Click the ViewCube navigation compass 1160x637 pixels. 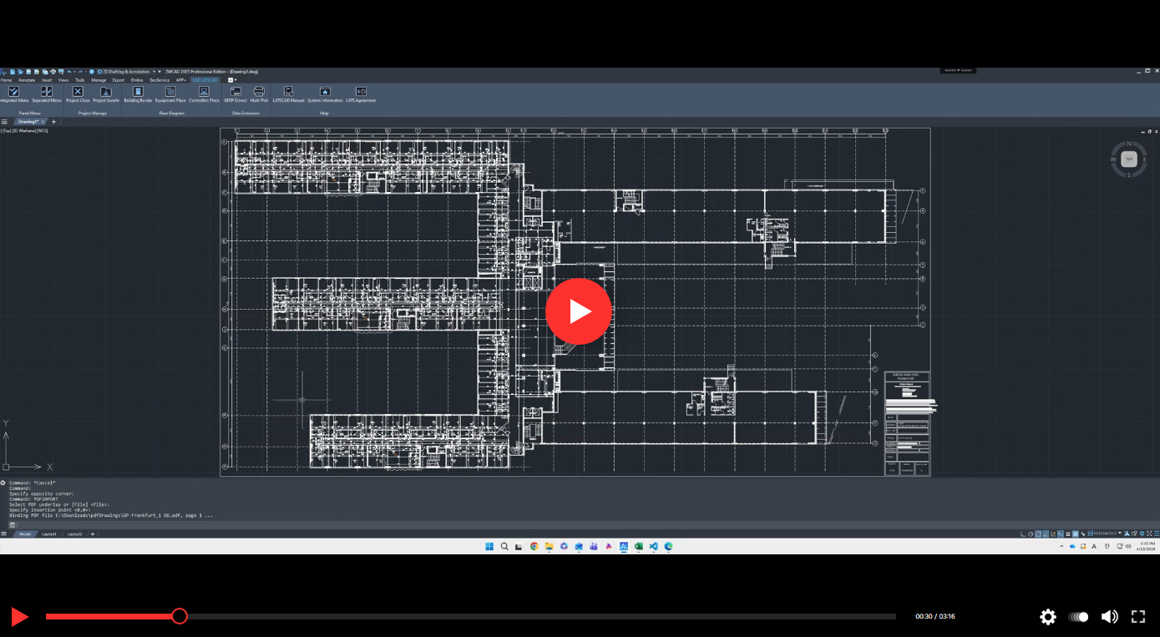1128,159
